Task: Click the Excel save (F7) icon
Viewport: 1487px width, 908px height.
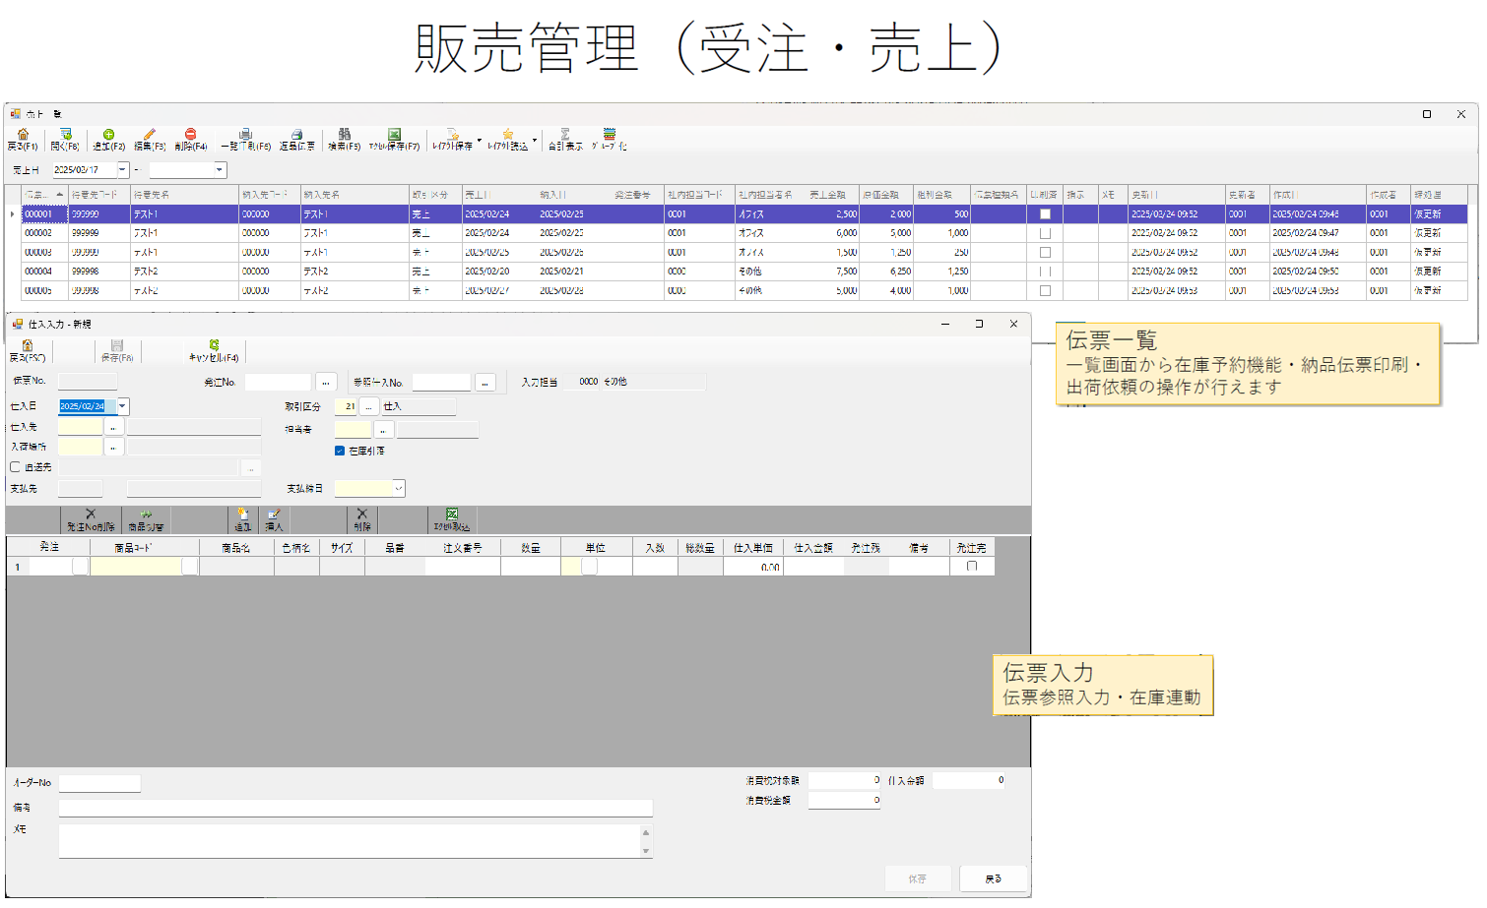Action: [x=394, y=135]
